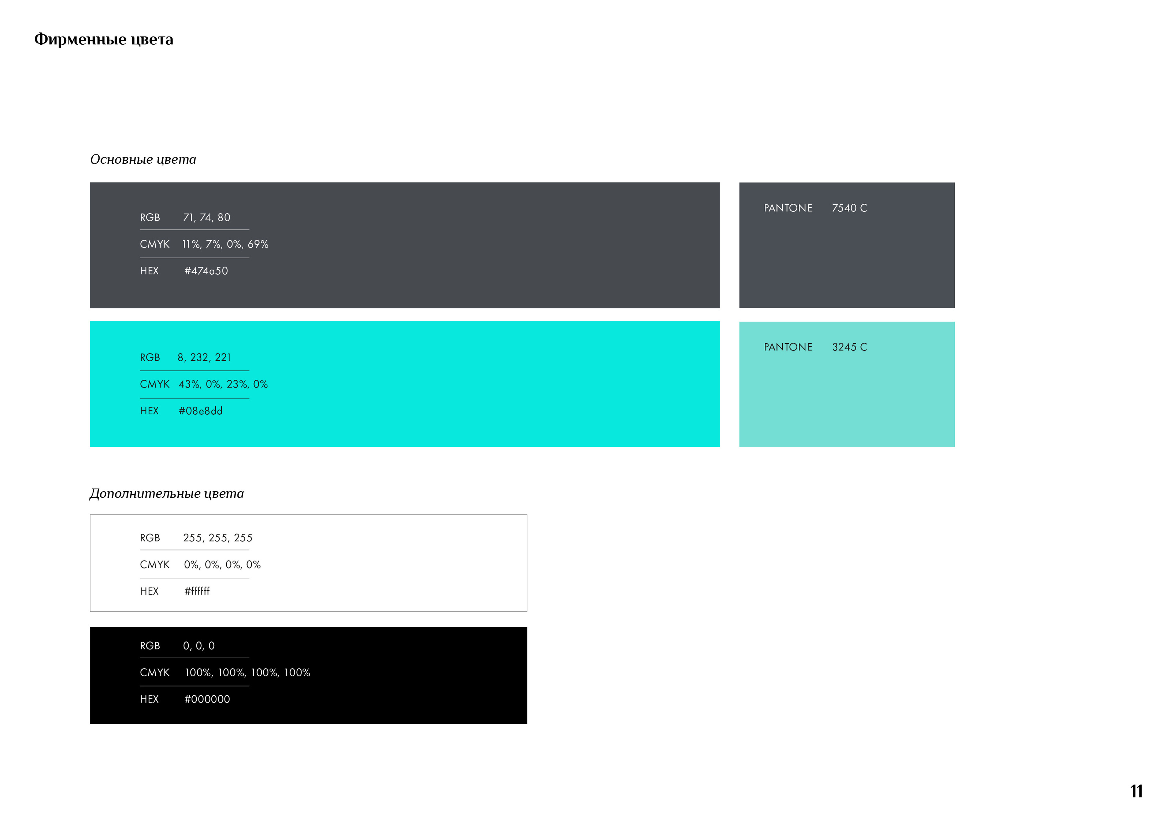Screen dimensions: 1172x829
Task: Click page number 11
Action: point(1136,791)
